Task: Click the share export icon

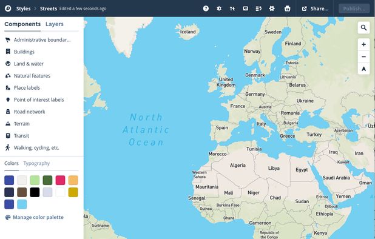Action: (x=304, y=8)
